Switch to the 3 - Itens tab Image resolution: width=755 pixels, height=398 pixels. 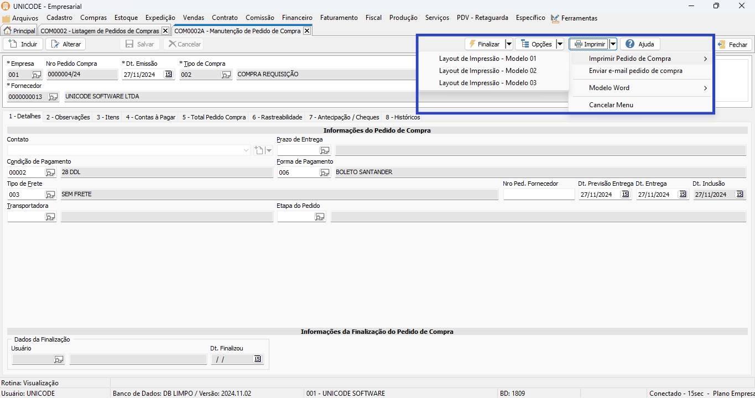click(108, 117)
